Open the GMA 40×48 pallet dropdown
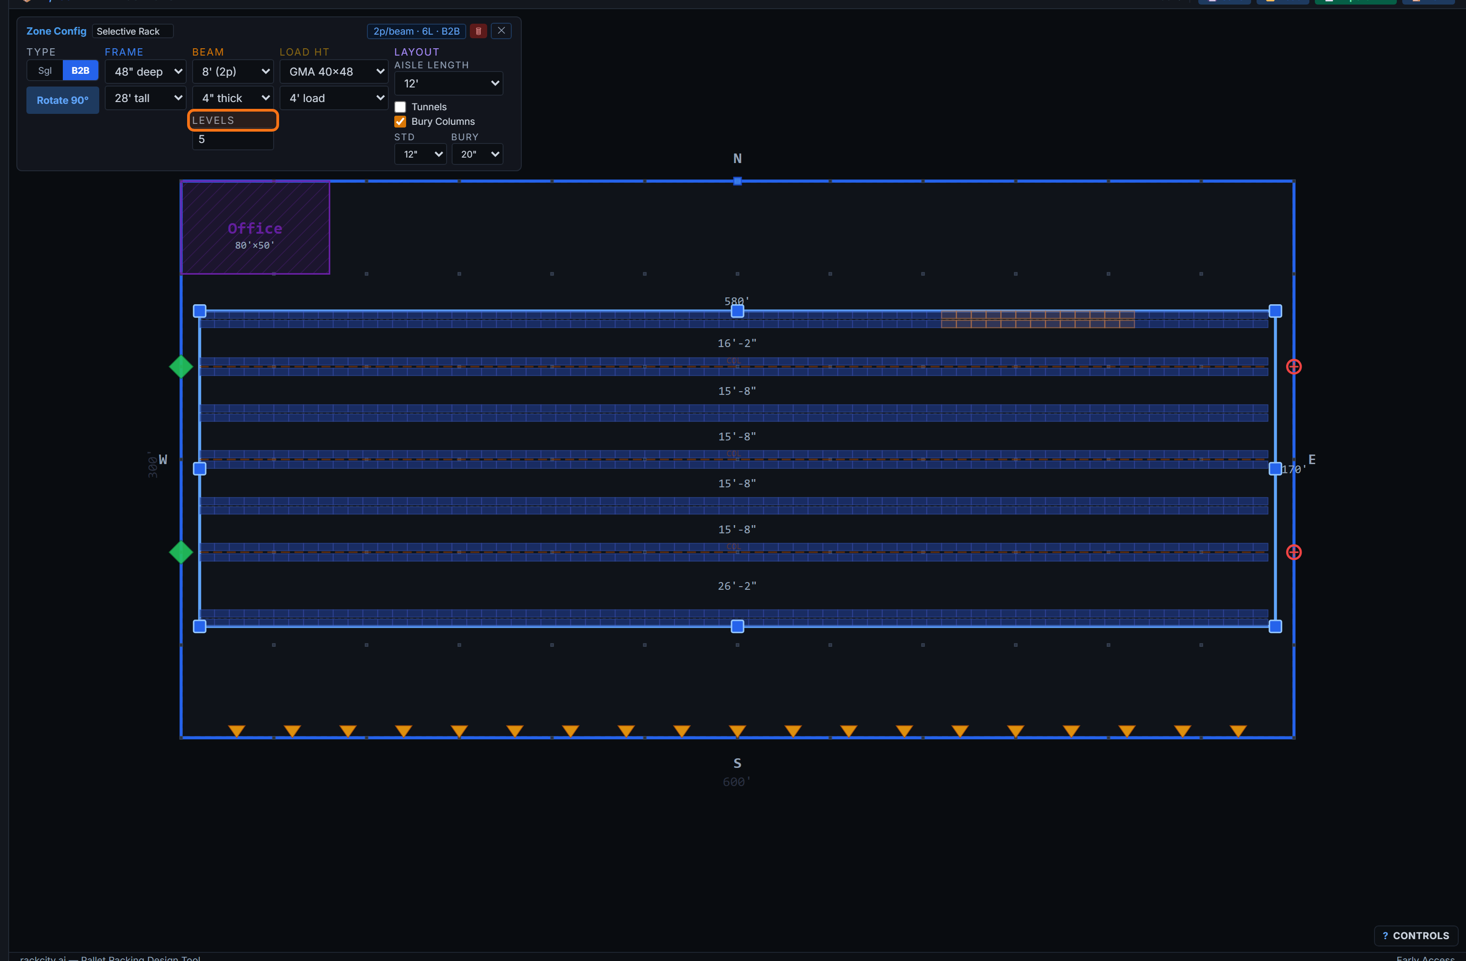 coord(334,72)
